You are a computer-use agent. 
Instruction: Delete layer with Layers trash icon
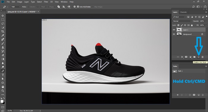(x=203, y=57)
